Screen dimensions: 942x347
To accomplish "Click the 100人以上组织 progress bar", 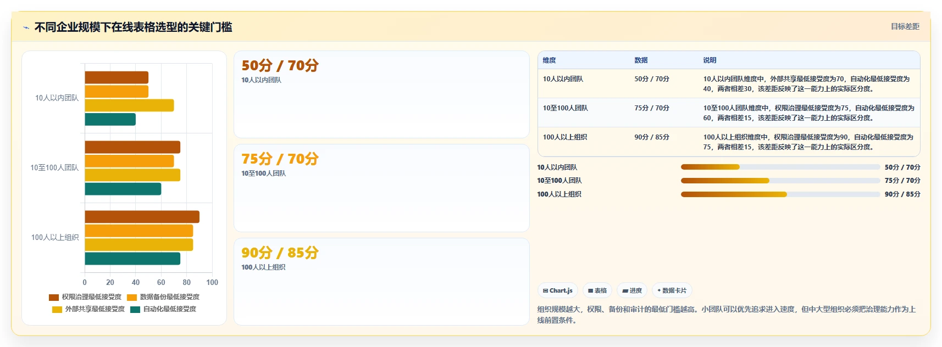I will pyautogui.click(x=780, y=194).
